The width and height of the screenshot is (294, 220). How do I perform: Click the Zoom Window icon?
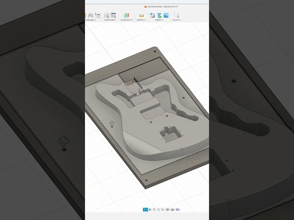(163, 209)
